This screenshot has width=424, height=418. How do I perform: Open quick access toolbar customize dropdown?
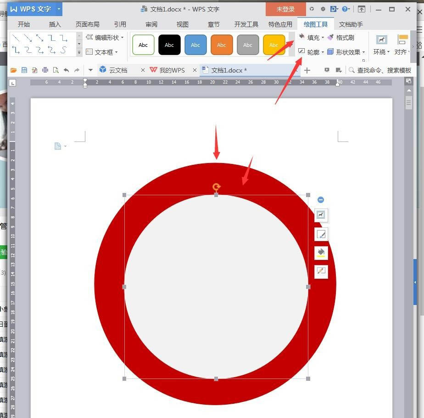[x=90, y=70]
